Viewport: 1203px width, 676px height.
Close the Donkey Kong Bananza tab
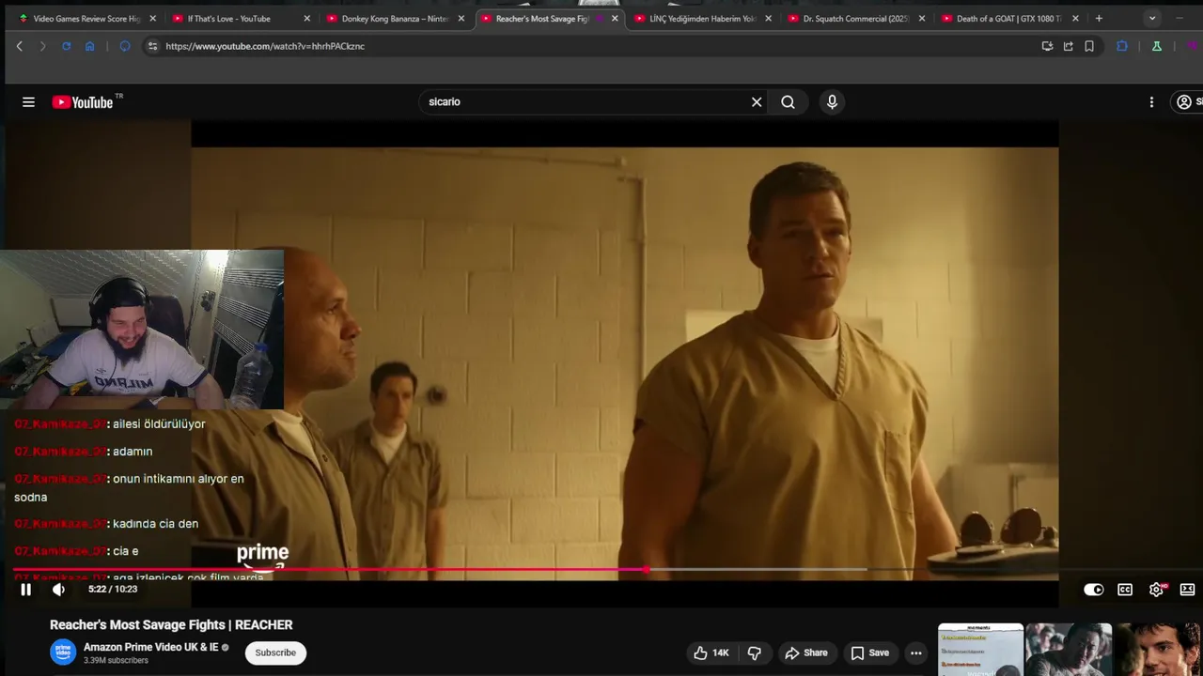point(461,19)
